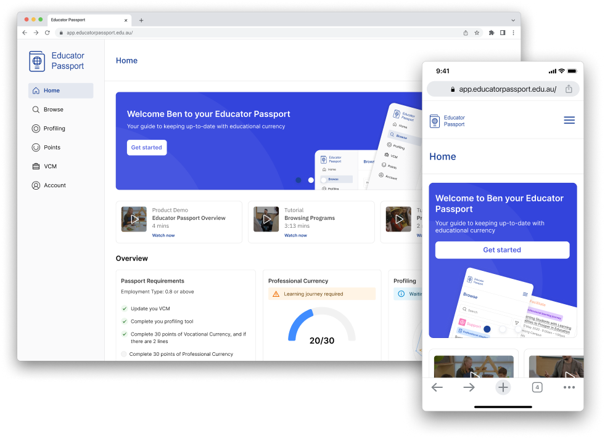Toggle the Update you VCM checkmark
Screen dimensions: 605x439
[124, 308]
